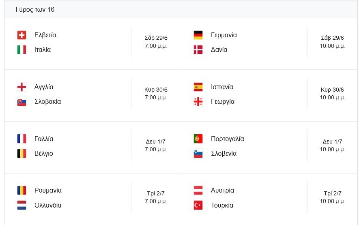Click the Σάβ 29/6 7:00 μ.μ. match time
Viewport: 359px width, 225px height.
[x=156, y=42]
